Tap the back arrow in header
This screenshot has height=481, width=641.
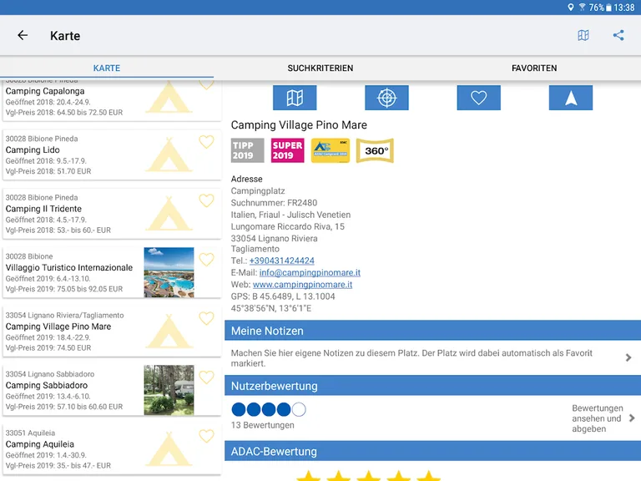pyautogui.click(x=23, y=35)
